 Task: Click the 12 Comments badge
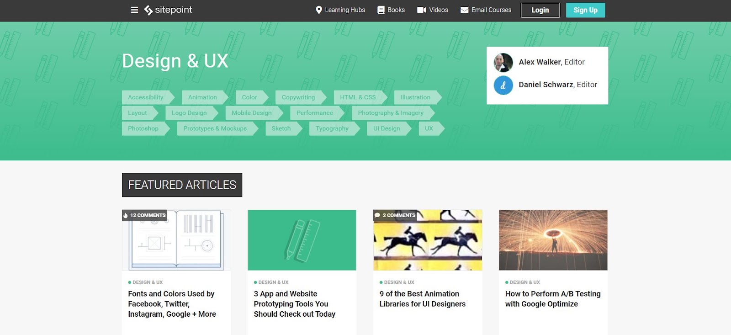coord(144,215)
